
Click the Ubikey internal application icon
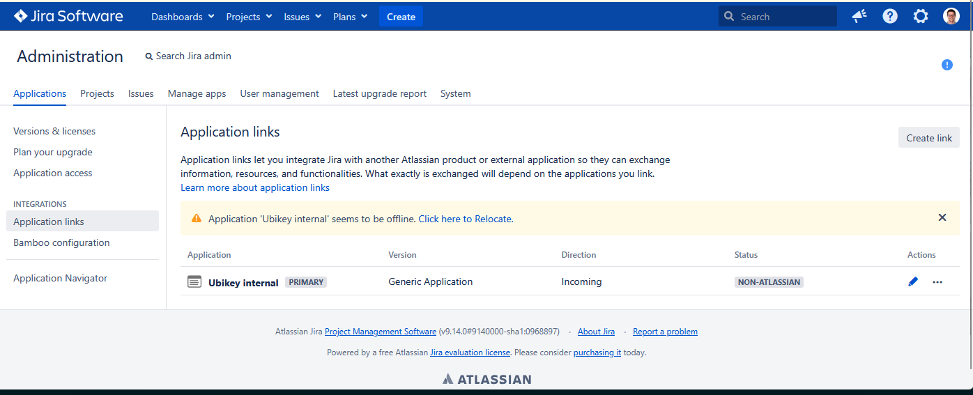pos(194,281)
